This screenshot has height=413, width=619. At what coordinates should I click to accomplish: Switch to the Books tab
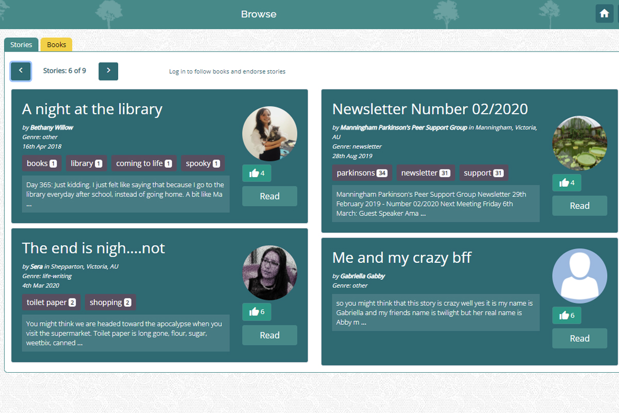[x=56, y=45]
